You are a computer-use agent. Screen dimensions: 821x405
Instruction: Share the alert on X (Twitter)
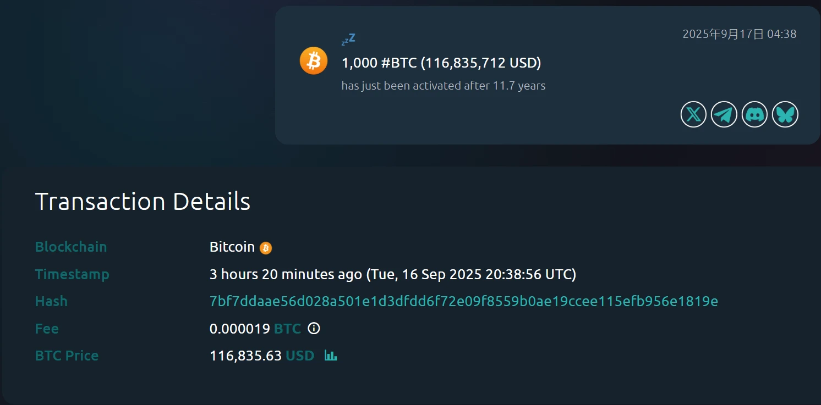pyautogui.click(x=693, y=114)
